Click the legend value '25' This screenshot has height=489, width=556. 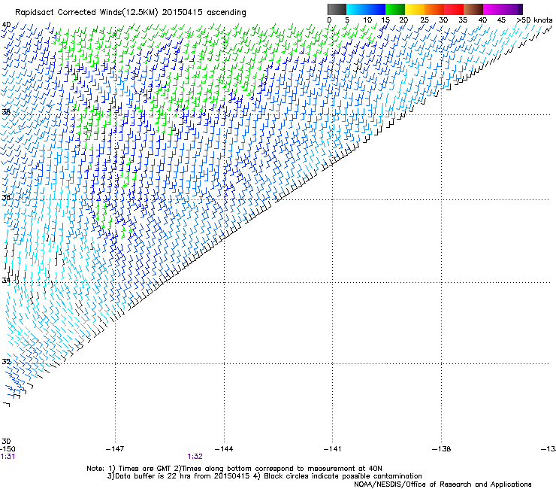425,20
